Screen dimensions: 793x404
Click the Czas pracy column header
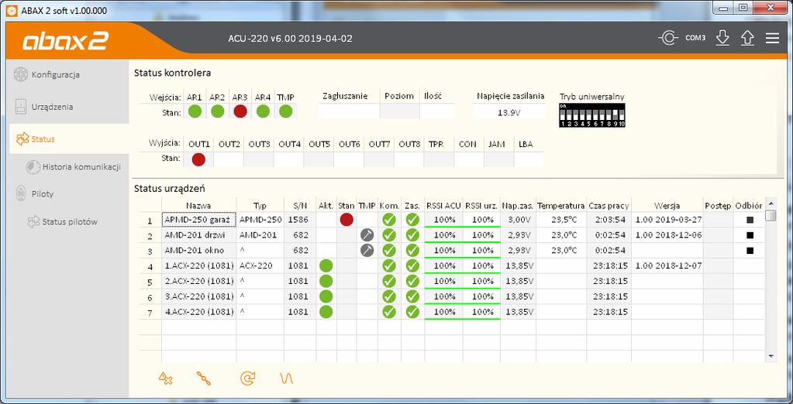pyautogui.click(x=609, y=206)
